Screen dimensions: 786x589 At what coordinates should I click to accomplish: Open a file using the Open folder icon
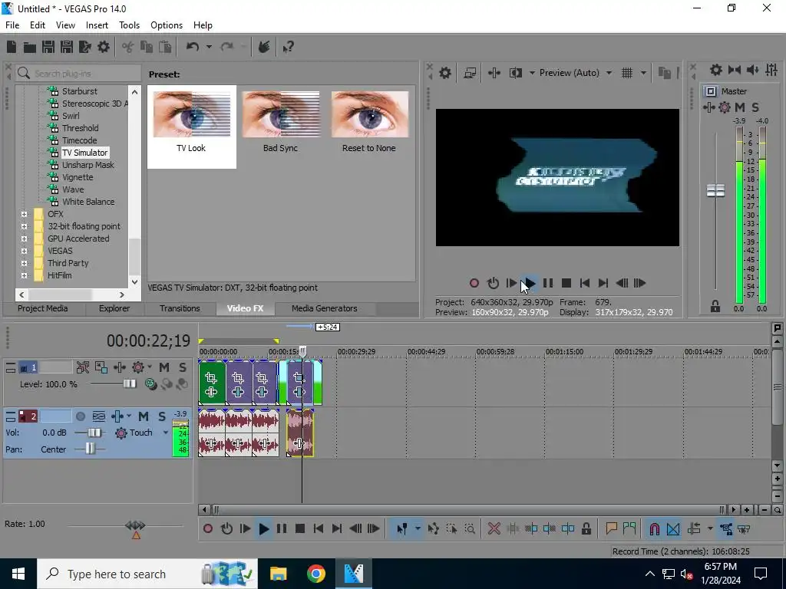30,47
